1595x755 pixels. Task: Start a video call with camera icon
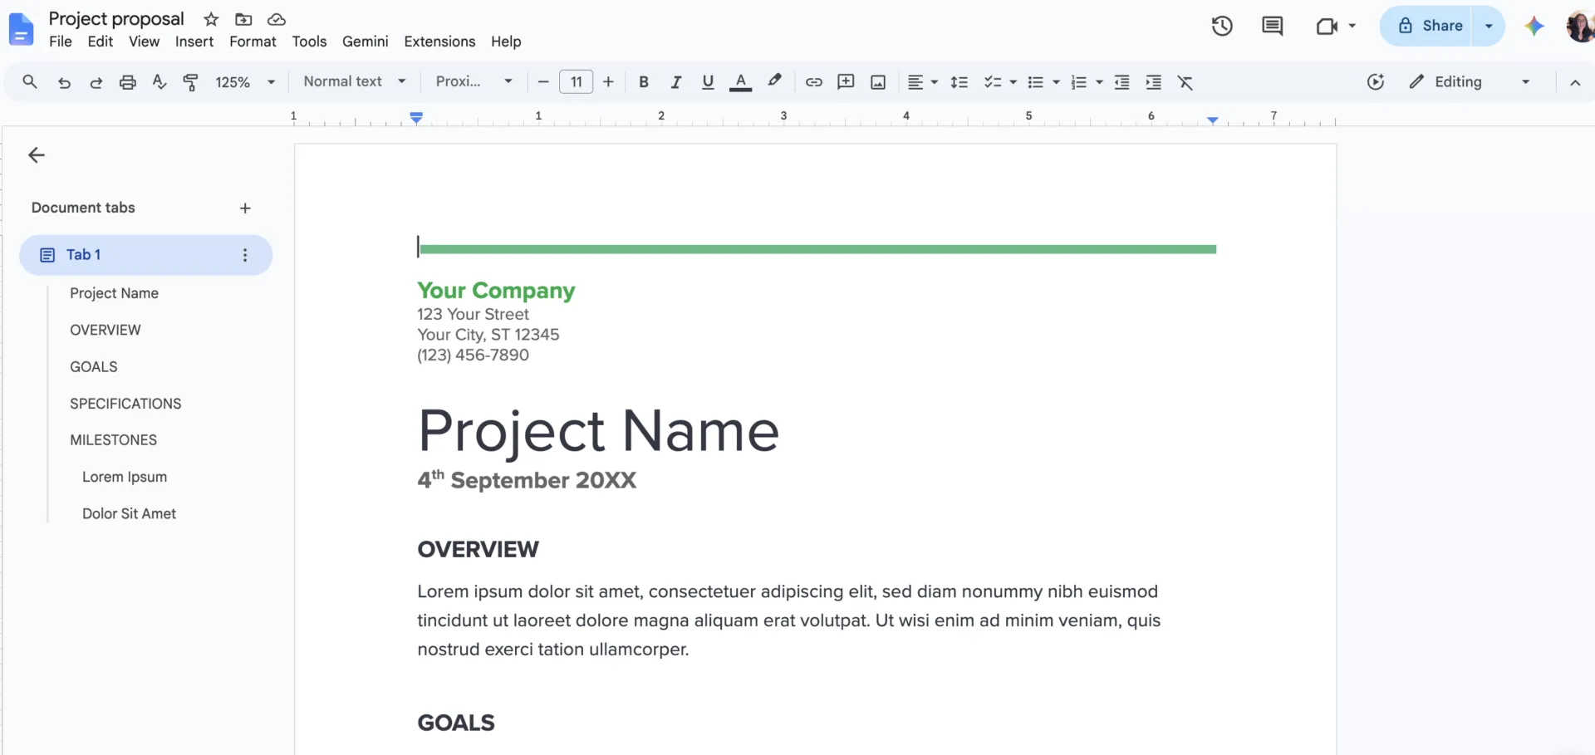click(1327, 26)
